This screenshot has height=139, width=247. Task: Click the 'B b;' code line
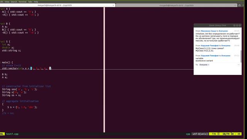click(5, 75)
